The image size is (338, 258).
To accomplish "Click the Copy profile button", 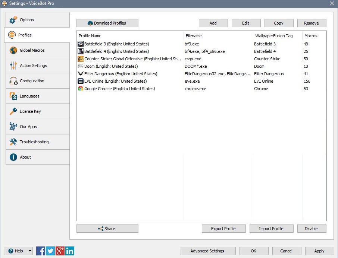I will (x=279, y=23).
